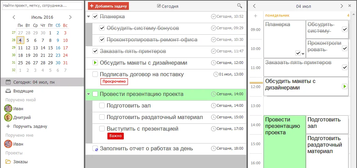The height and width of the screenshot is (168, 357).
Task: Collapse the Планерка task subtasks
Action: click(x=89, y=16)
